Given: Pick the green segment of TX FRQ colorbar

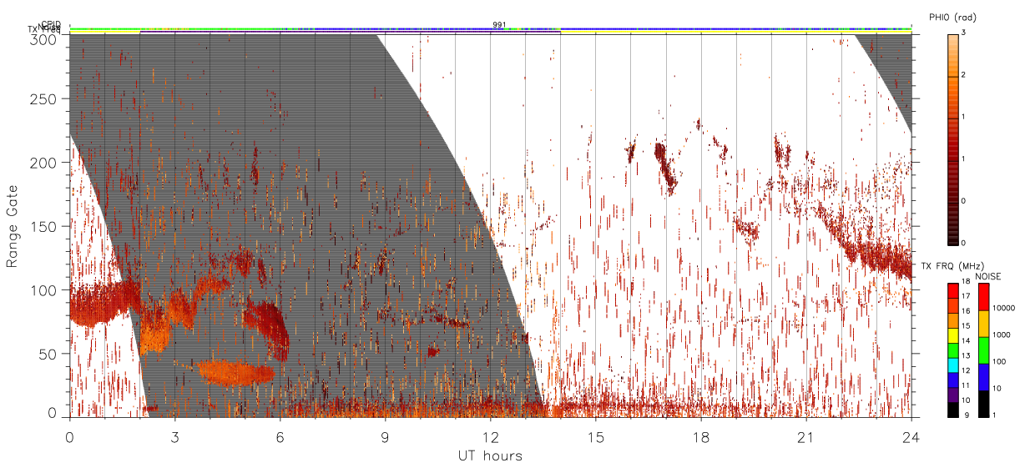Looking at the screenshot, I should point(953,350).
